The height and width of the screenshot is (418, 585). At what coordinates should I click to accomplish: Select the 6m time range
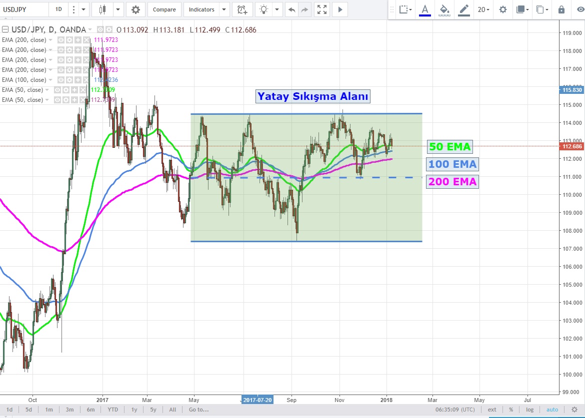(90, 410)
